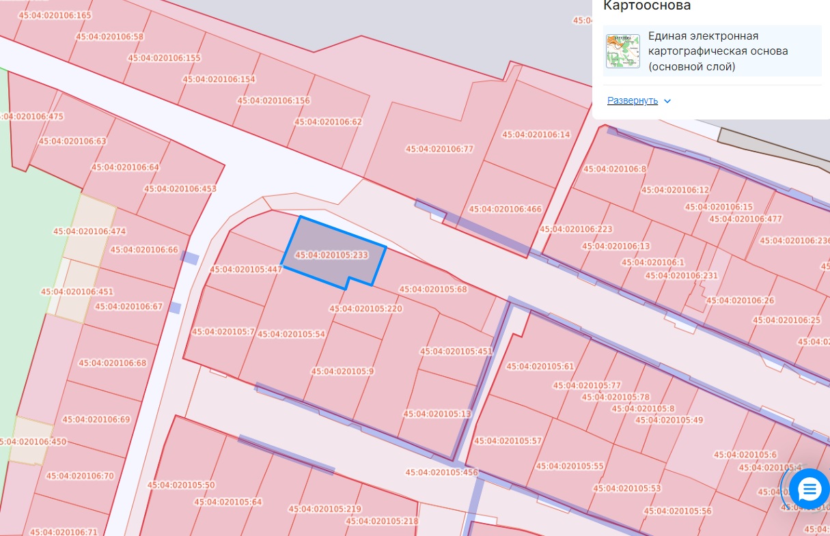This screenshot has height=536, width=830.
Task: Select parcel label 45:04:020106:231
Action: pos(682,275)
